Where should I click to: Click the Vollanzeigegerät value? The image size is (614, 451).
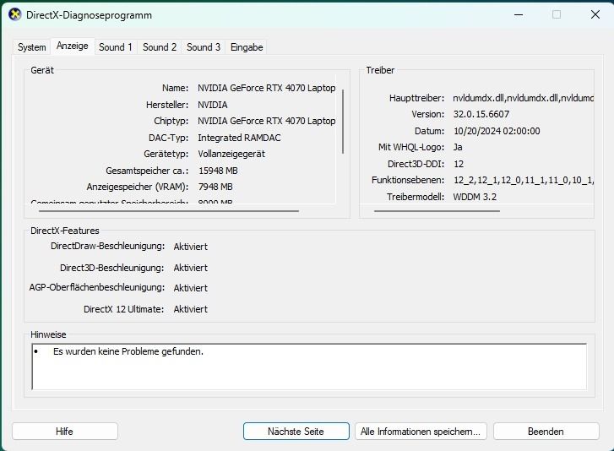tap(231, 154)
